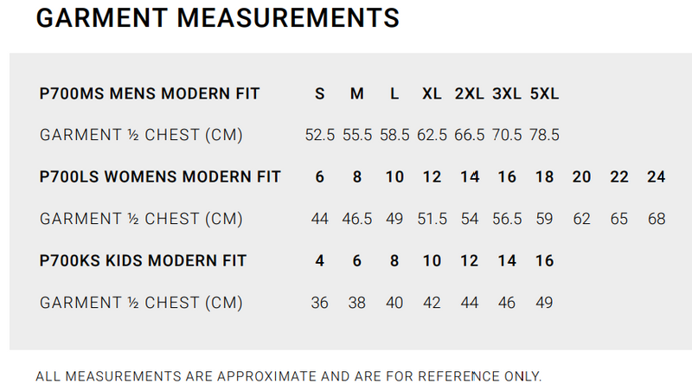
Task: Click the P700LS Womens Modern Fit label
Action: click(x=160, y=177)
